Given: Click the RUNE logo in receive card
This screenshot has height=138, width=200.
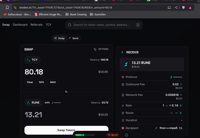Looking at the screenshot, I should tap(126, 64).
